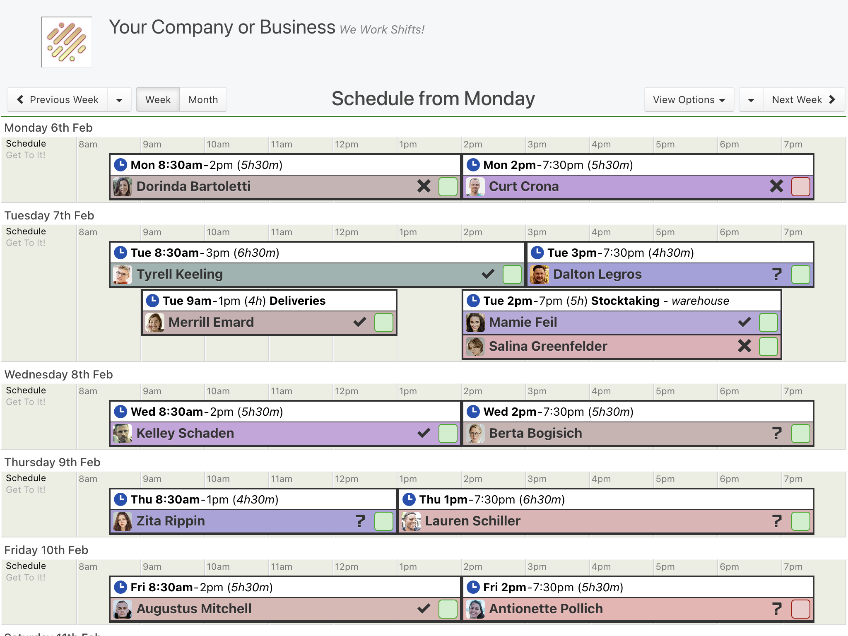Click the X status icon for Dorinda Bartoletti
The width and height of the screenshot is (848, 636).
pos(424,186)
